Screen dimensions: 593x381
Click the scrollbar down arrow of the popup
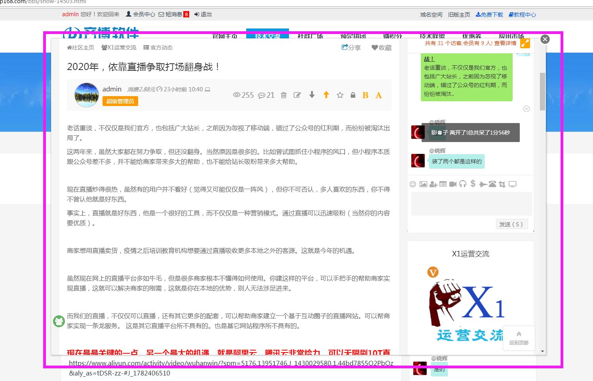point(542,351)
